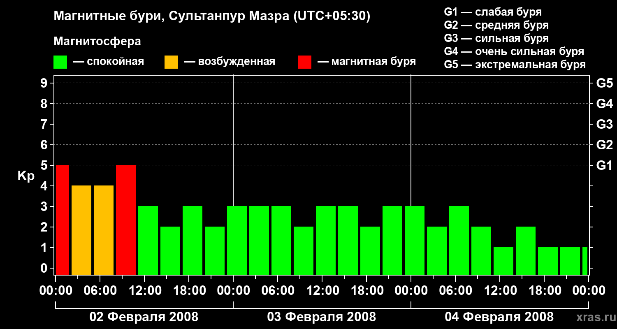Click 'G5 — экстремальная буря' legend line

click(x=515, y=65)
